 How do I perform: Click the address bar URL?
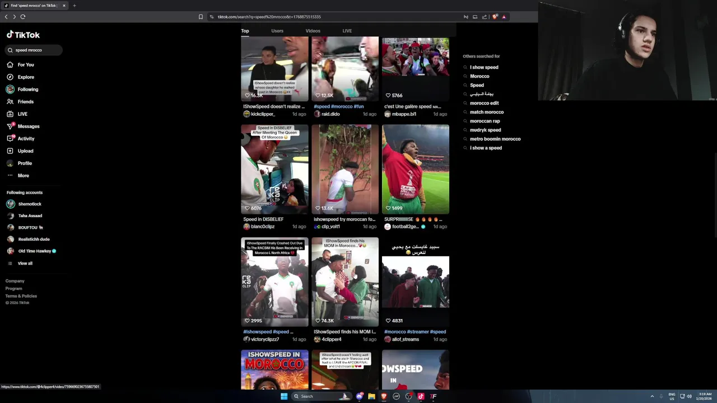269,17
